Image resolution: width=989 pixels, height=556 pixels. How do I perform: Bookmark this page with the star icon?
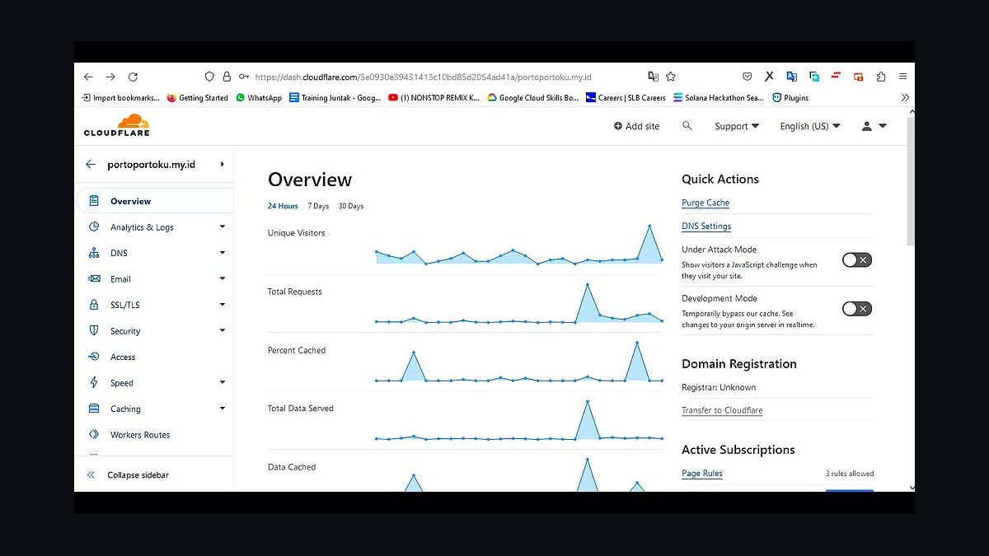pos(671,77)
